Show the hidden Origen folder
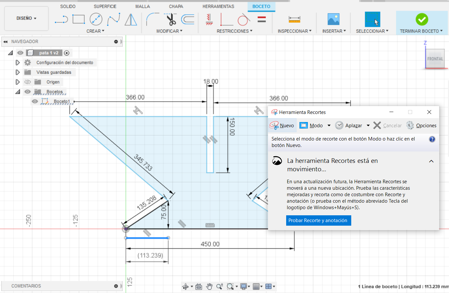Viewport: 449px width, 293px height. [28, 82]
